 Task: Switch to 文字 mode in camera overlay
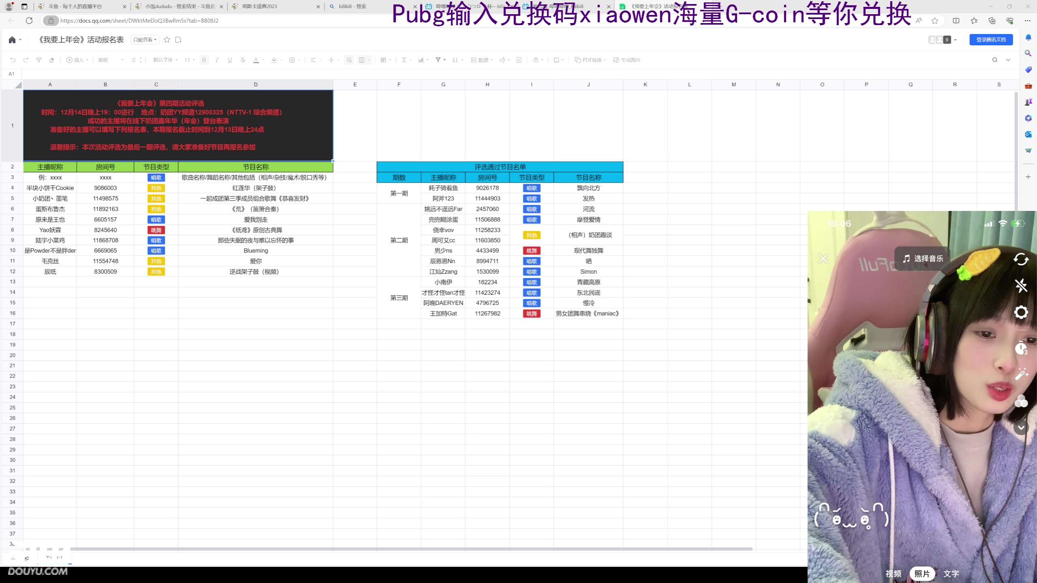click(x=951, y=574)
